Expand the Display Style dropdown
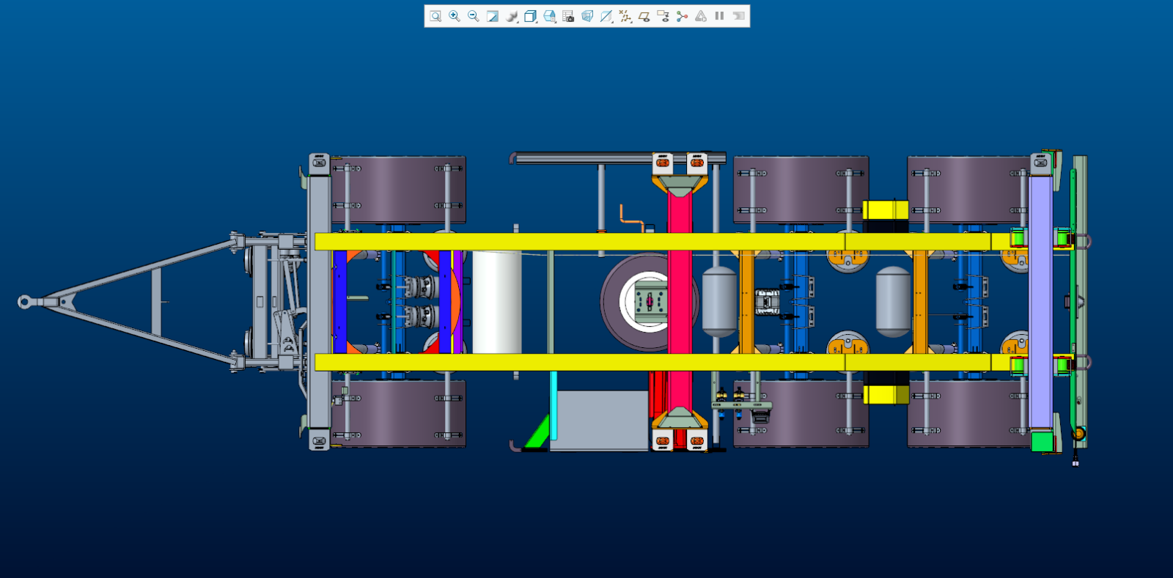The image size is (1173, 578). coord(531,16)
